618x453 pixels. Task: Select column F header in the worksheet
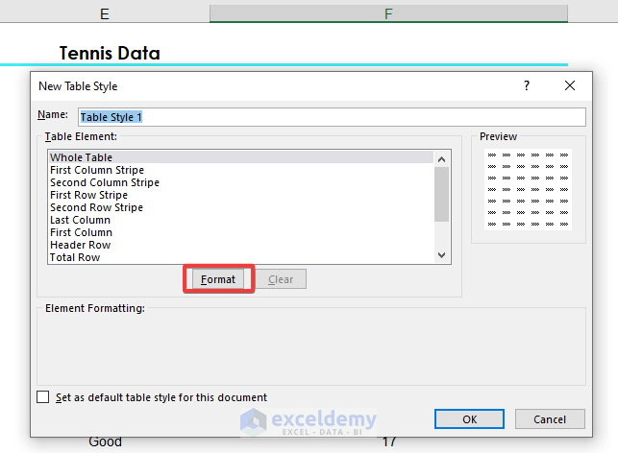point(388,13)
